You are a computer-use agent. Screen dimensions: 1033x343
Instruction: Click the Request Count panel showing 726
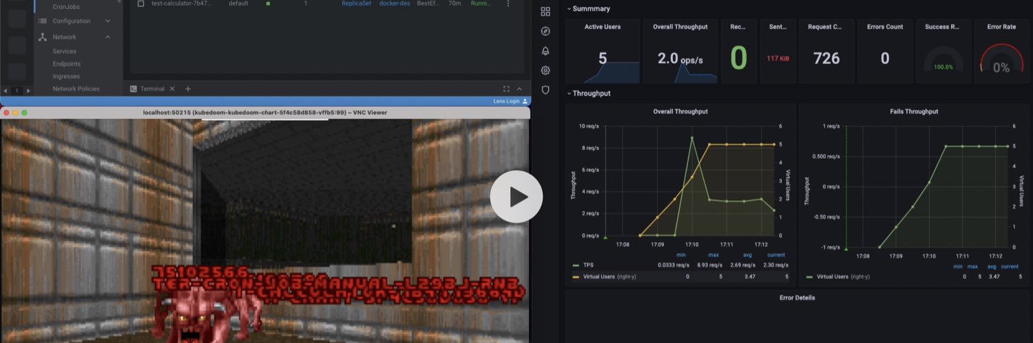826,52
